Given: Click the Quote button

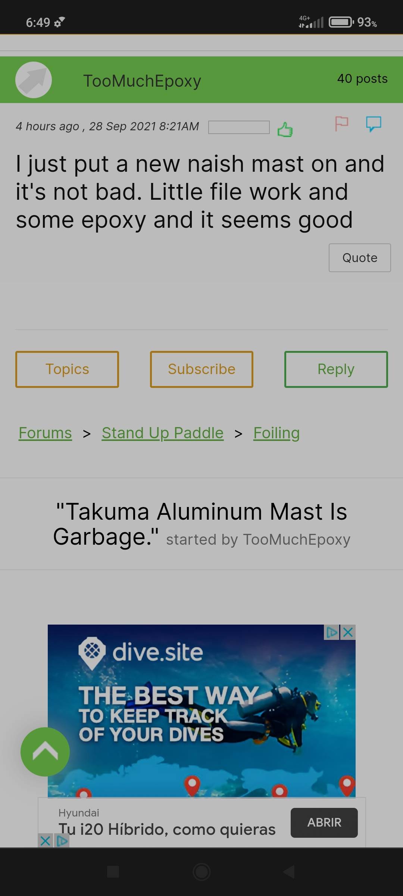Looking at the screenshot, I should (x=360, y=258).
